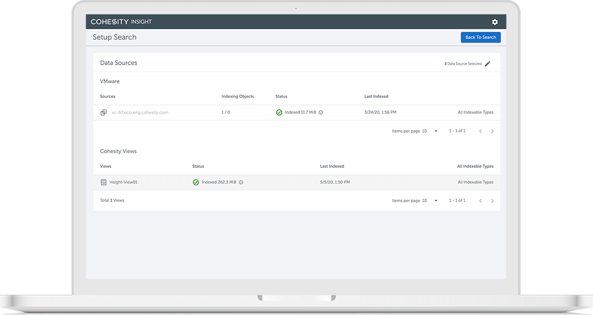Click green check status for VMware source
The height and width of the screenshot is (315, 593).
[x=279, y=112]
